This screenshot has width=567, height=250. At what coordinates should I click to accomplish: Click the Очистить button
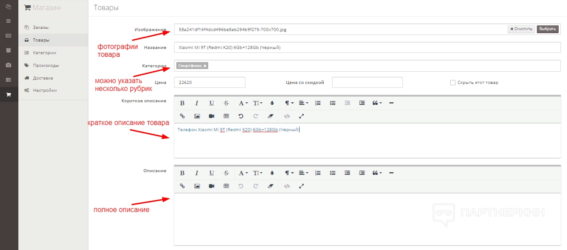521,29
